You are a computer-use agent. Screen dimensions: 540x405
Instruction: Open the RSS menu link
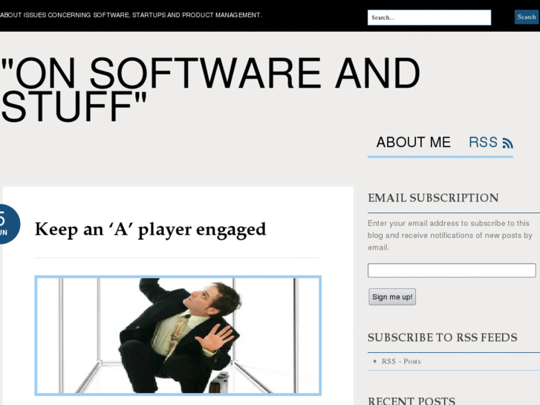click(491, 142)
